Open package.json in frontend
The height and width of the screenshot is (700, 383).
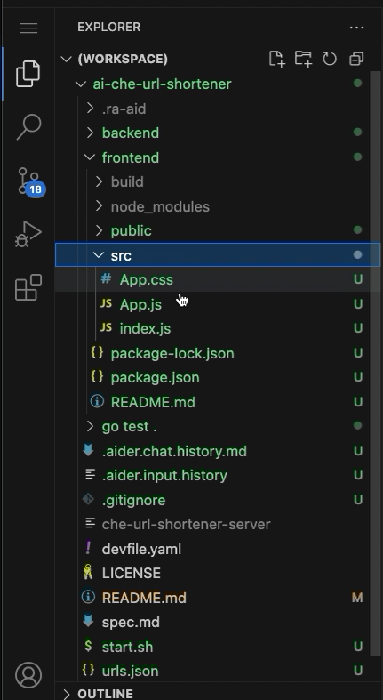click(155, 378)
